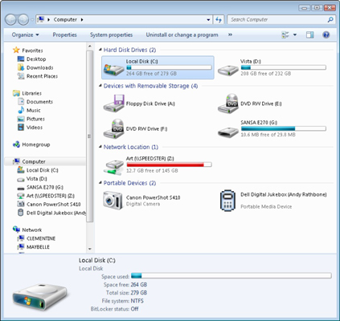Click the Refresh button beside address bar

(x=219, y=19)
